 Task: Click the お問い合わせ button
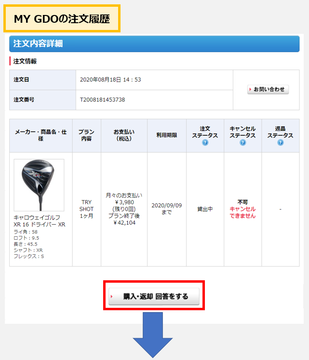click(268, 89)
